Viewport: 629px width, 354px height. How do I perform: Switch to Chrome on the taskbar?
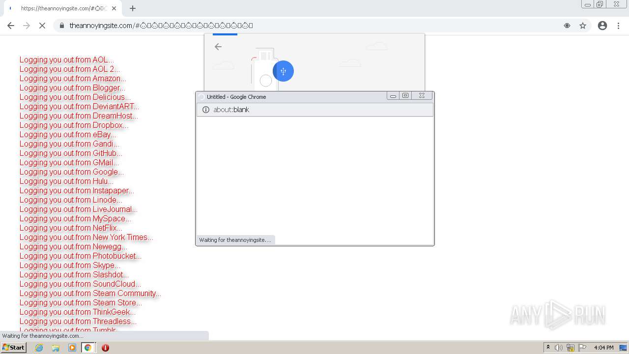point(88,348)
